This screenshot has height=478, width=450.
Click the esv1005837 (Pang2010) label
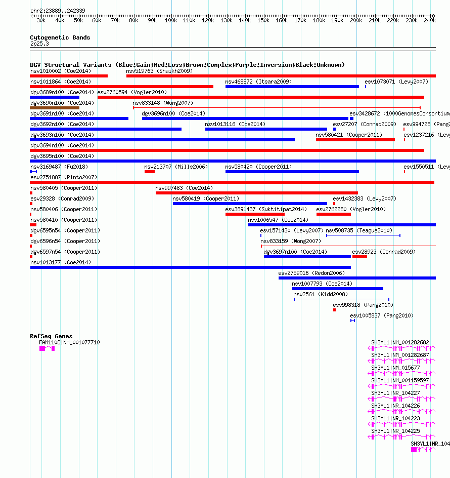coord(382,316)
